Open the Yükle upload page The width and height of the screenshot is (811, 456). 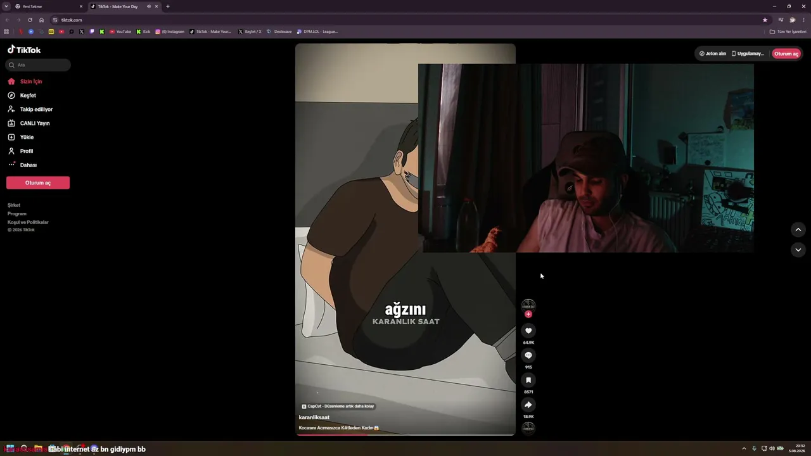[21, 137]
